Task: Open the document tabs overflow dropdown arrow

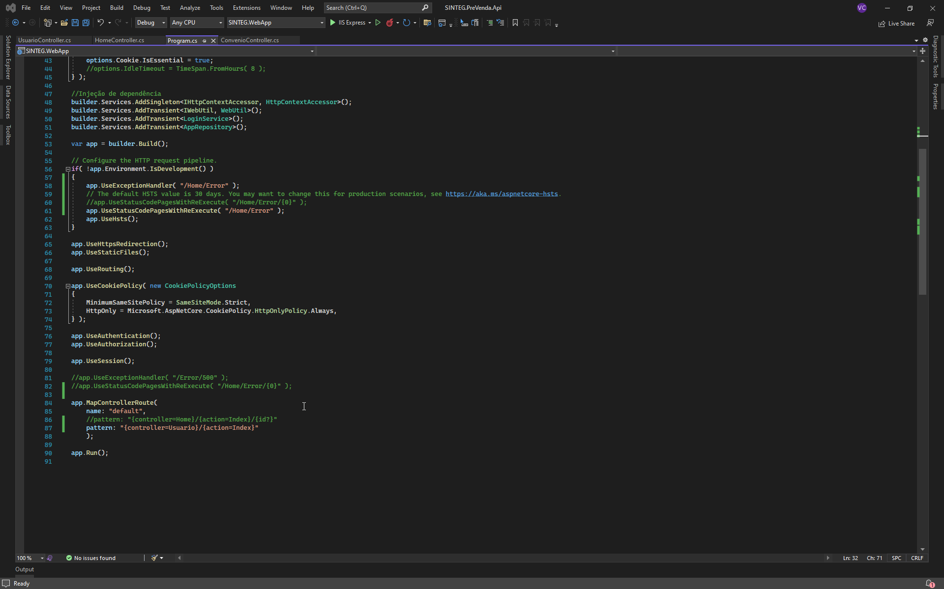Action: pyautogui.click(x=916, y=40)
